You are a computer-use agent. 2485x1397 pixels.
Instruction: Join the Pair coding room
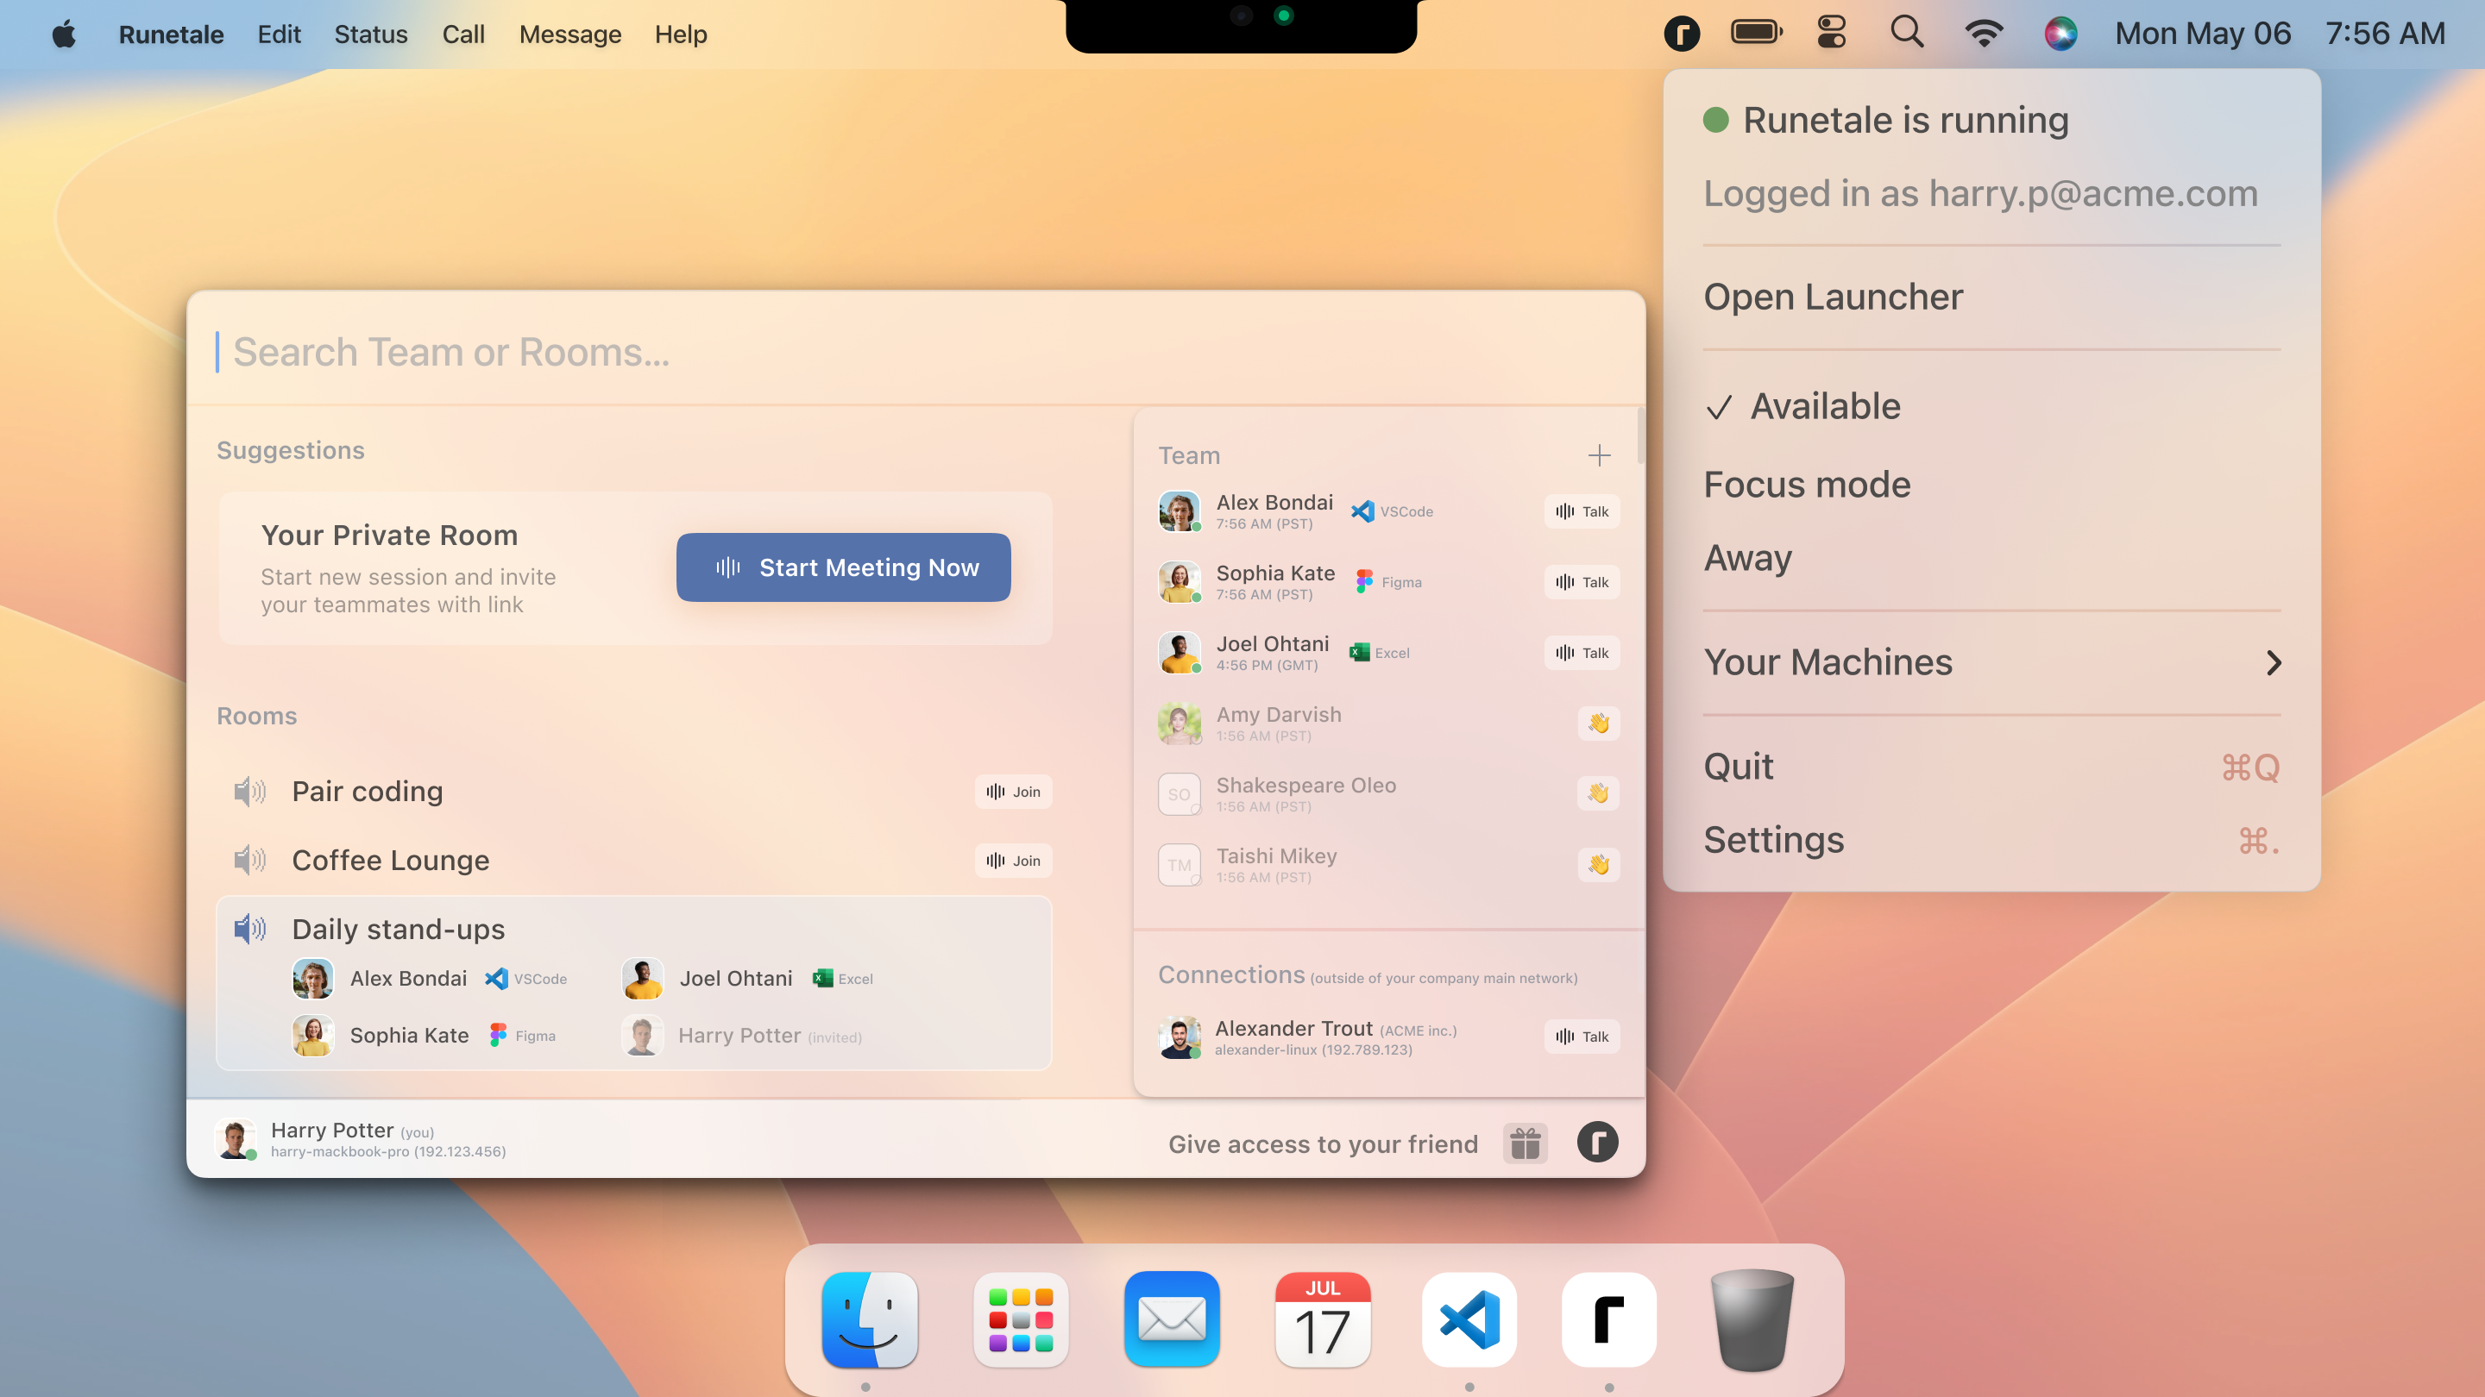(1013, 792)
